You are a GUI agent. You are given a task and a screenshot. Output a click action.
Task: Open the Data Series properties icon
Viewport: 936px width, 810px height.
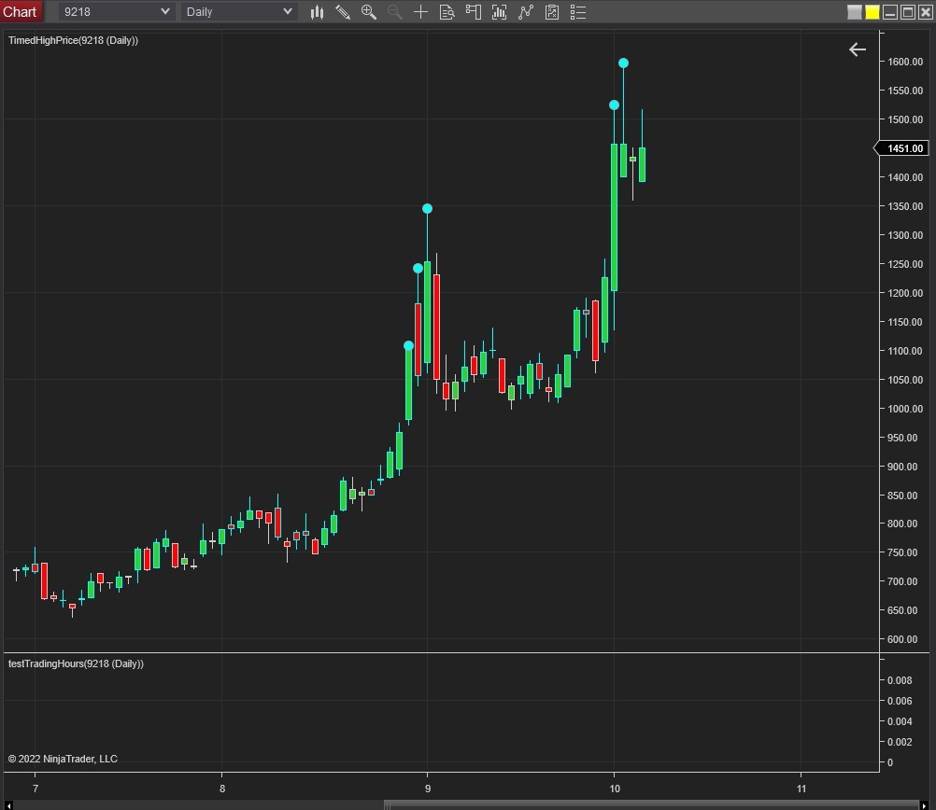click(551, 12)
